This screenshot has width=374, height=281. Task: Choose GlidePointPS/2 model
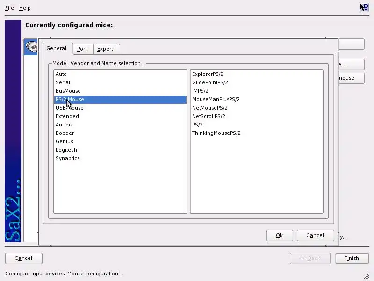click(257, 82)
